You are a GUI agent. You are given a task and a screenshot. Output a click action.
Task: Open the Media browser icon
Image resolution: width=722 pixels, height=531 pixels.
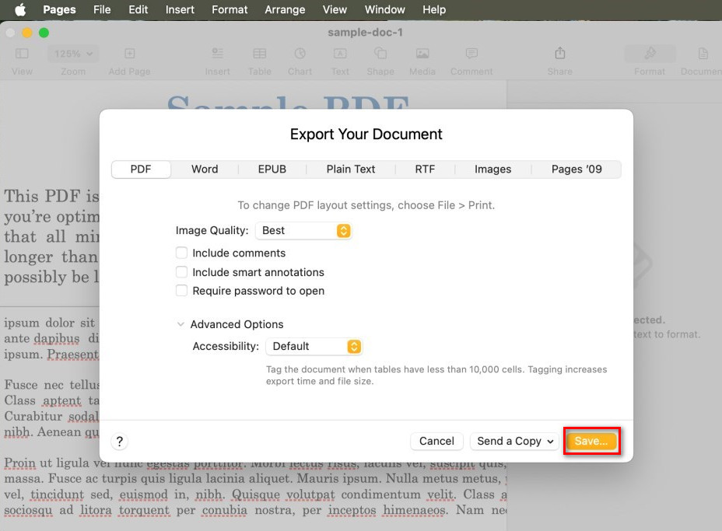click(x=422, y=53)
